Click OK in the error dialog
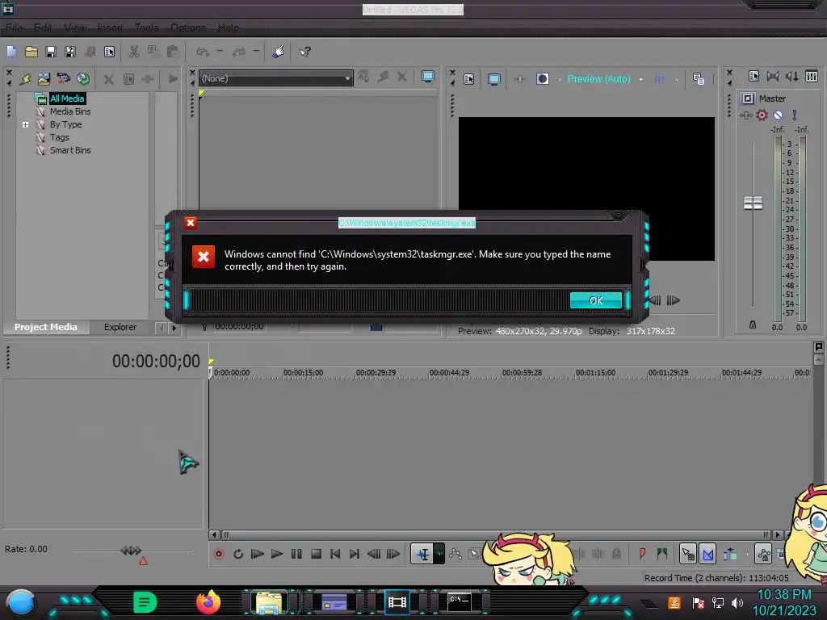Image resolution: width=827 pixels, height=620 pixels. 596,300
